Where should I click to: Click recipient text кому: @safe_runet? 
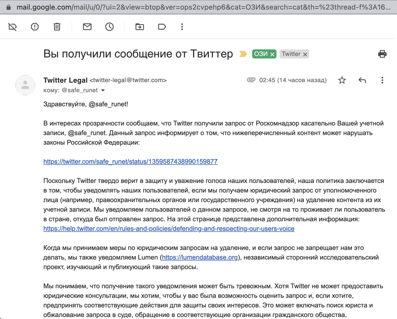[70, 90]
